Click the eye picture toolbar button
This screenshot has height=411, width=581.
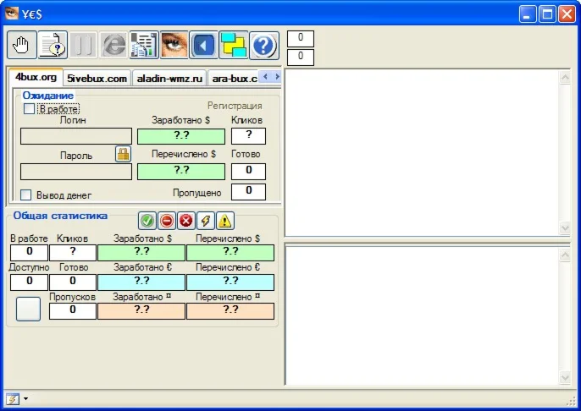pyautogui.click(x=174, y=45)
